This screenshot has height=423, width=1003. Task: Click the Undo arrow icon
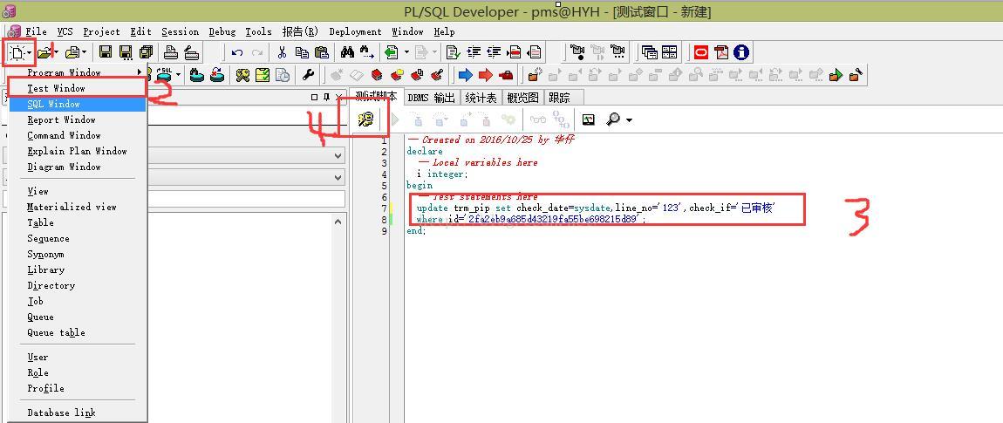point(237,52)
